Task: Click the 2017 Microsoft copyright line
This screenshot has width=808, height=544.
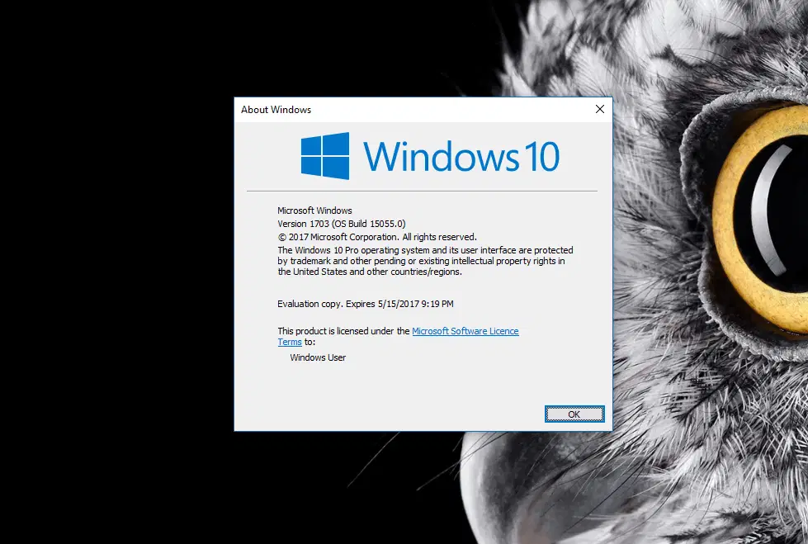Action: 378,237
